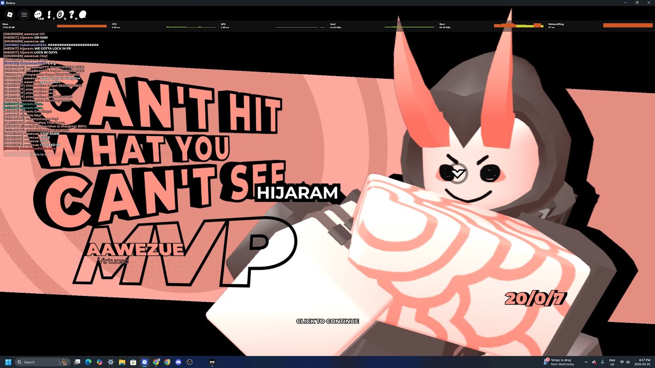Open Copilot from the taskbar
Image resolution: width=655 pixels, height=368 pixels.
click(99, 362)
